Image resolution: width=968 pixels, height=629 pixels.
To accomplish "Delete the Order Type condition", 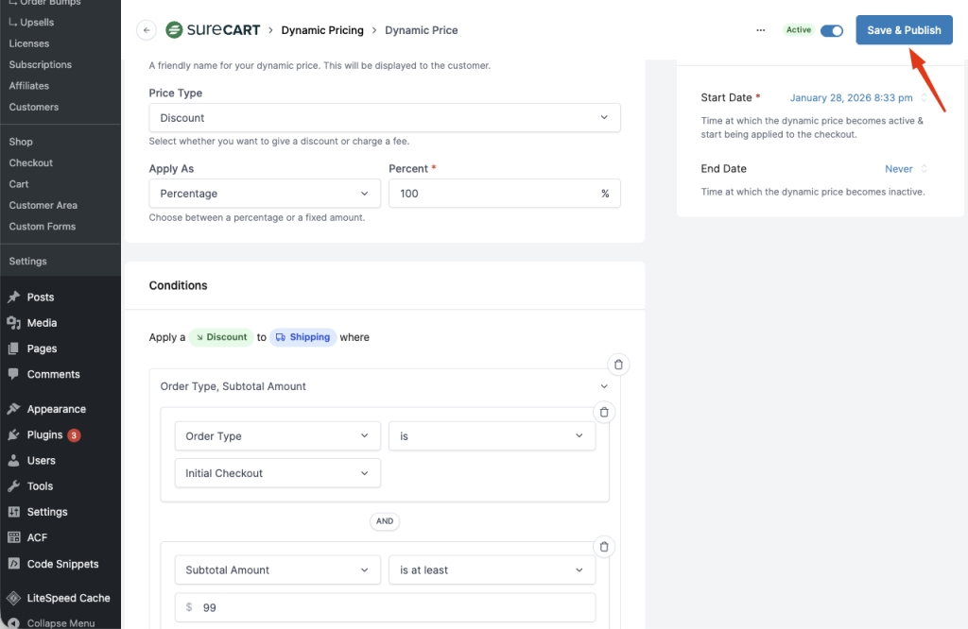I will point(604,412).
